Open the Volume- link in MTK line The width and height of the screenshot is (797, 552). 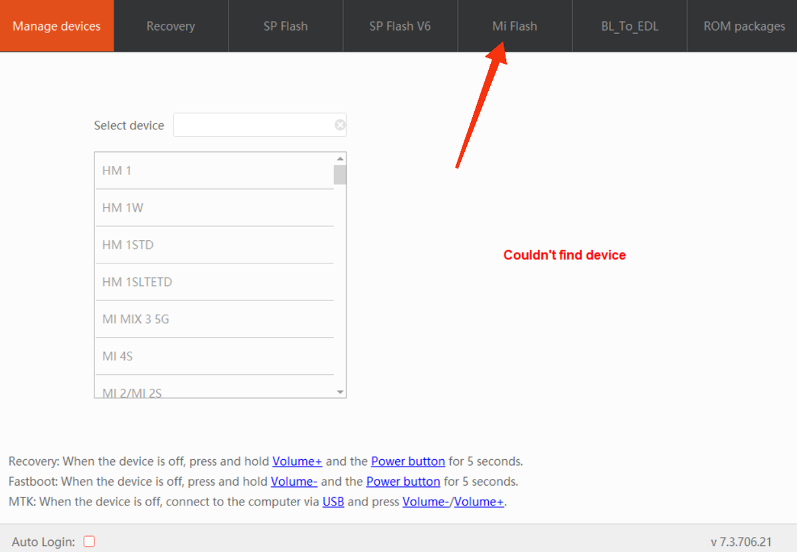point(426,502)
